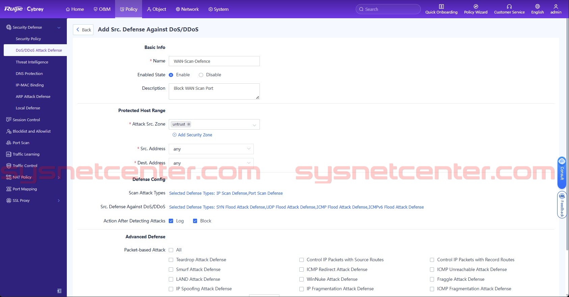Check LAND Attack Defense

[171, 279]
